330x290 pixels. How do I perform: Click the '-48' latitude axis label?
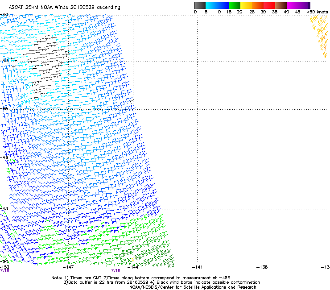pos(4,208)
